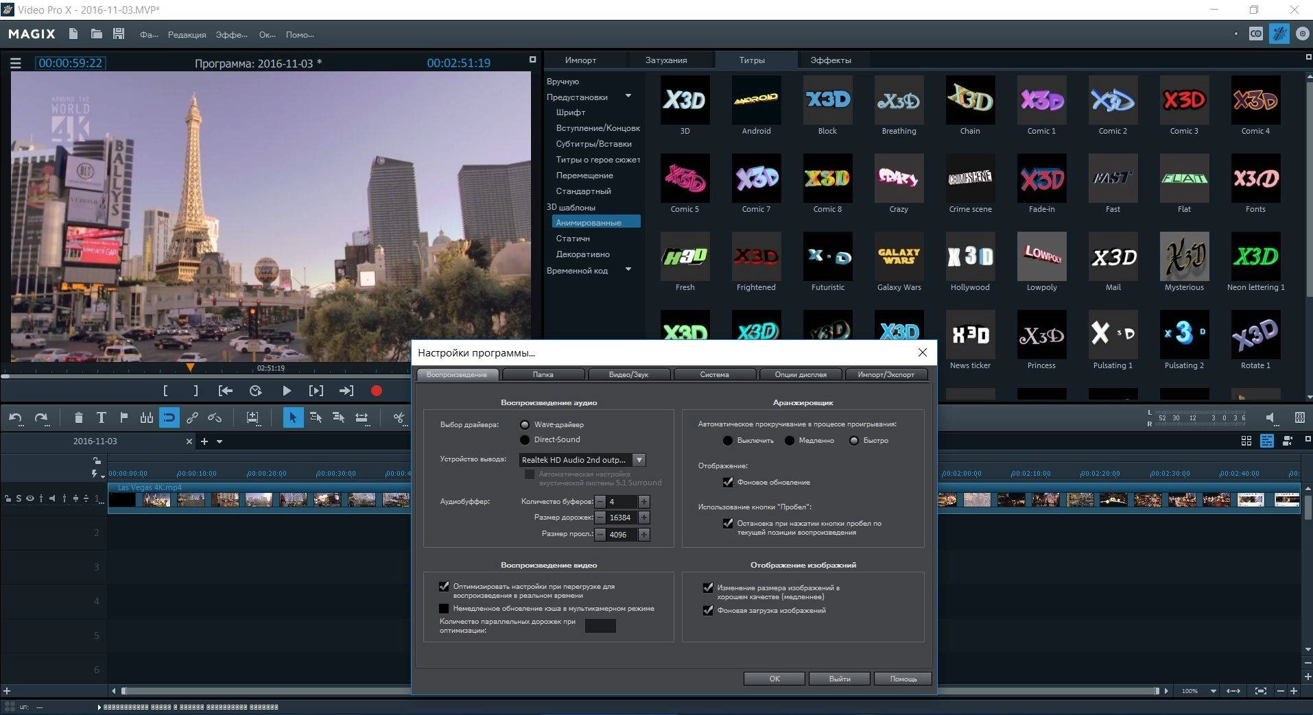Screen dimensions: 1313x715
Task: Click the insert mode icon with plus sign
Action: [x=252, y=417]
